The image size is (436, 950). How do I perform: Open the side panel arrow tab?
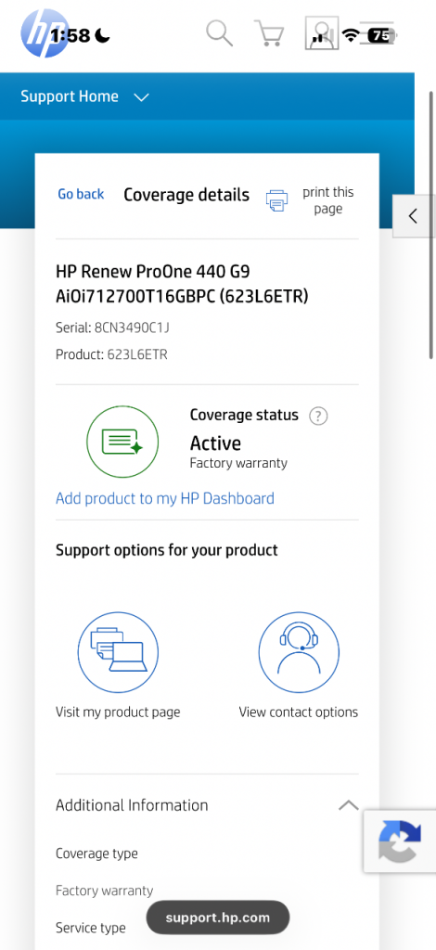coord(414,216)
